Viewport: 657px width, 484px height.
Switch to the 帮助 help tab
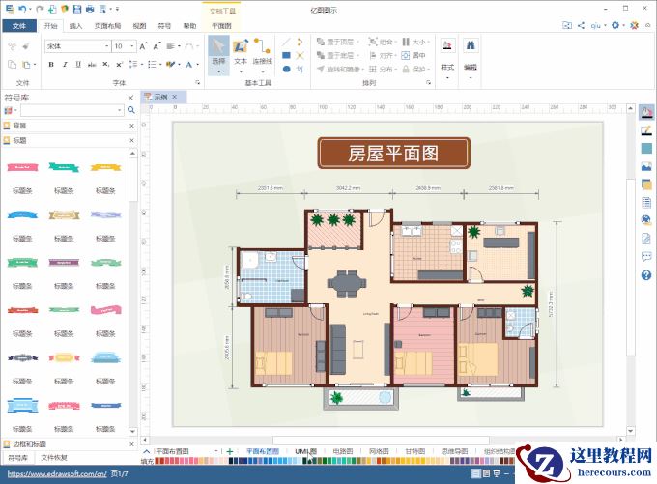pos(189,26)
